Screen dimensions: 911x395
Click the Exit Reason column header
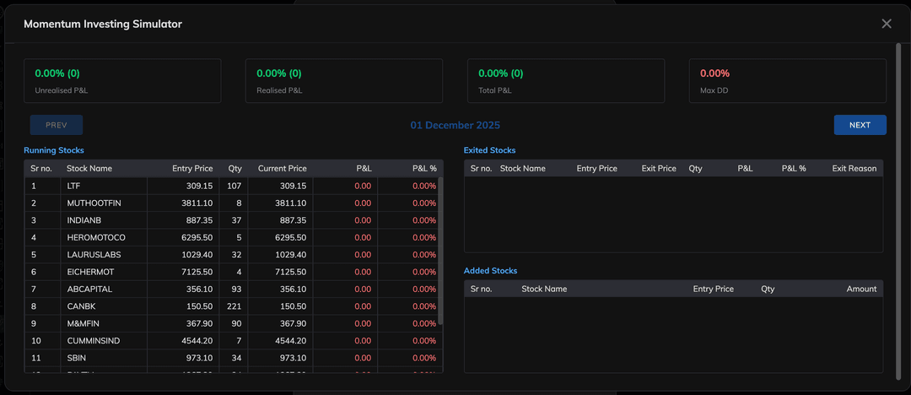pyautogui.click(x=854, y=169)
